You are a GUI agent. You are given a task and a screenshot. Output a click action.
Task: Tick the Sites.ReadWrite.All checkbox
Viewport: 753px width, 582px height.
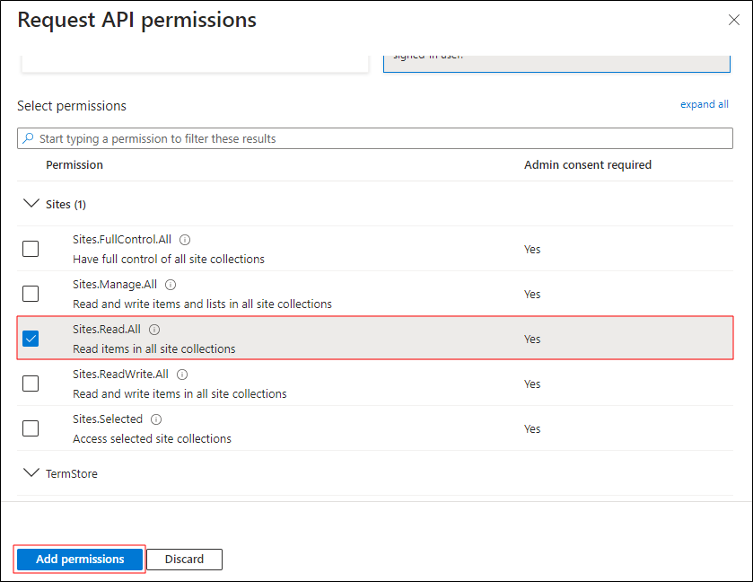31,384
